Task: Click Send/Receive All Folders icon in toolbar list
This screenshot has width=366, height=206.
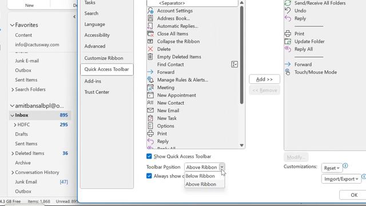Action: click(288, 3)
